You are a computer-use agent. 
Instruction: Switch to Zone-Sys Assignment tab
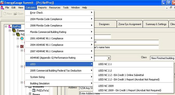coord(130,24)
